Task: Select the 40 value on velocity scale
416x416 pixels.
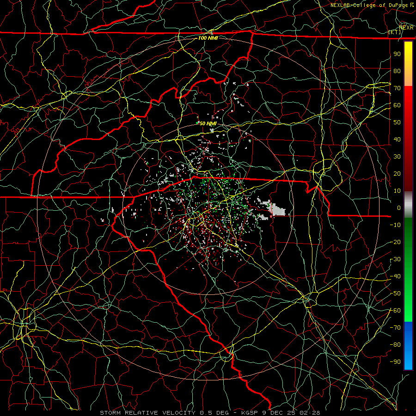Action: click(397, 140)
